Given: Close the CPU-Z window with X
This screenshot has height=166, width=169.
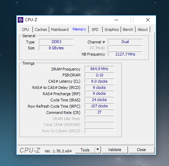Looking at the screenshot, I should [148, 20].
